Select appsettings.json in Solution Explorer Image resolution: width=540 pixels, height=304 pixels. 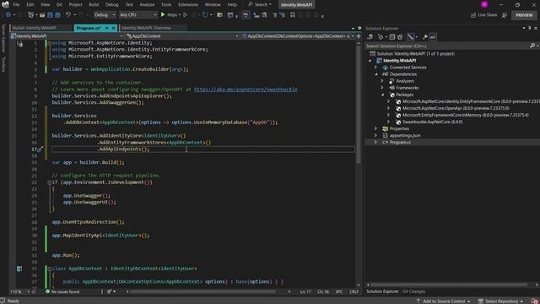(405, 136)
